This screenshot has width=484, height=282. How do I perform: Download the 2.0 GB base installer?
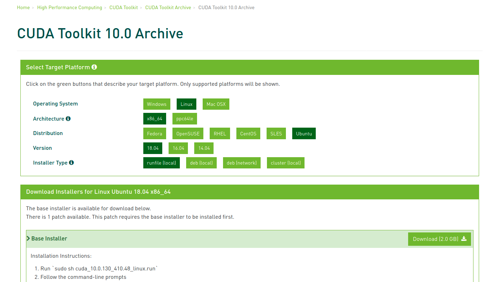[x=439, y=239]
